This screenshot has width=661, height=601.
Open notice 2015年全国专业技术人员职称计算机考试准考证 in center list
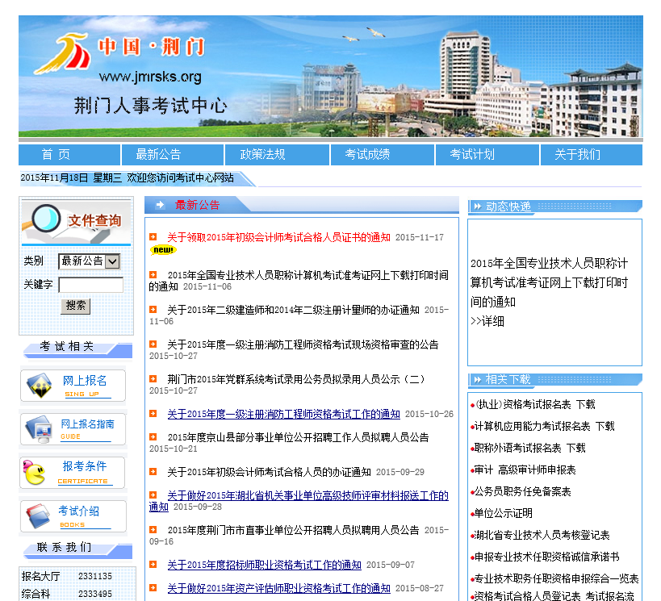299,281
